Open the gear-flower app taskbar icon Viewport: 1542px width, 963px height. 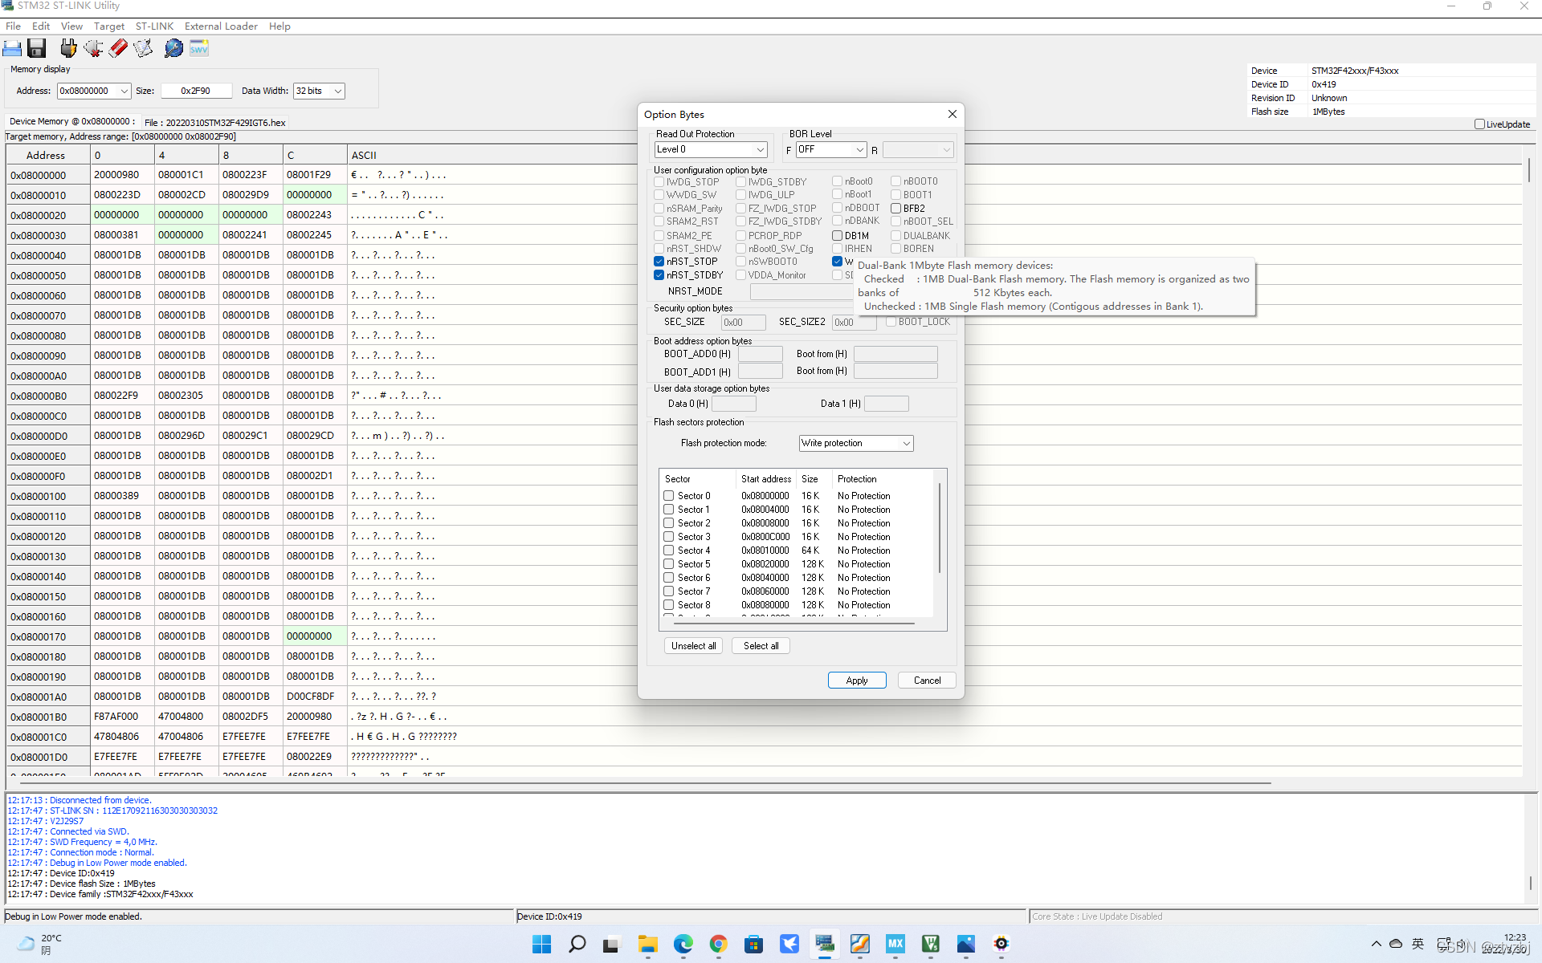point(1001,944)
